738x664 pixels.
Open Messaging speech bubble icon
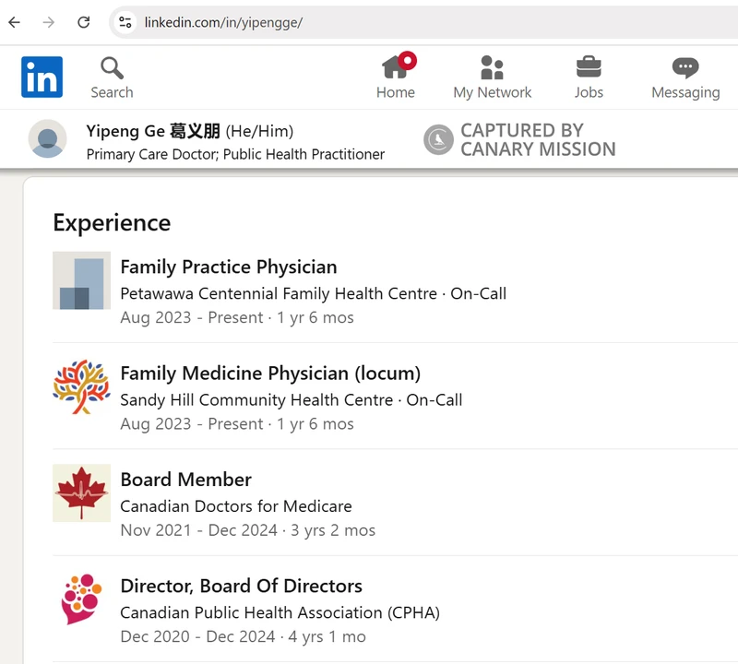(x=685, y=67)
